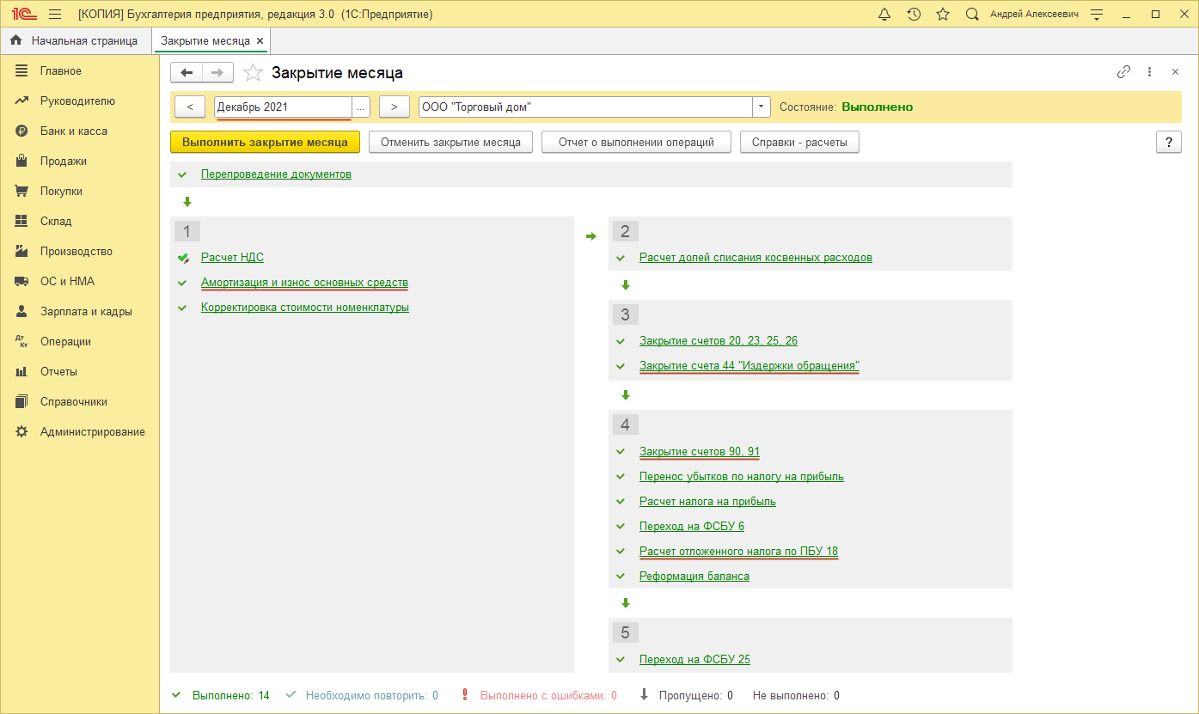Open Перенос убытков по налогу на прибыль
The image size is (1199, 714).
coord(742,476)
